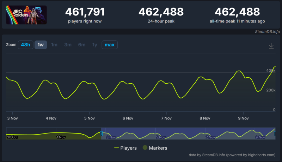Viewport: 282px width, 162px height.
Task: Click the ARC Raiders game thumbnail
Action: point(26,15)
